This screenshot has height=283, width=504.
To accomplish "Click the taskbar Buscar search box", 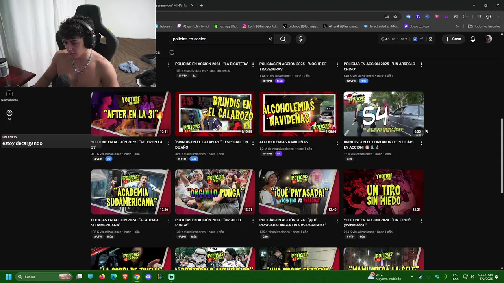I will tap(44, 277).
